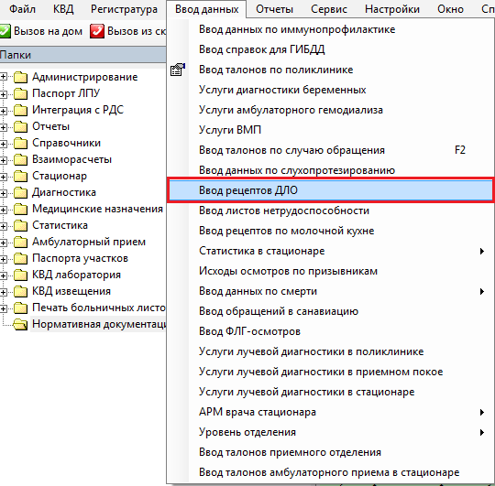495x486 pixels.
Task: Click the Справочники folder icon
Action: click(x=20, y=143)
